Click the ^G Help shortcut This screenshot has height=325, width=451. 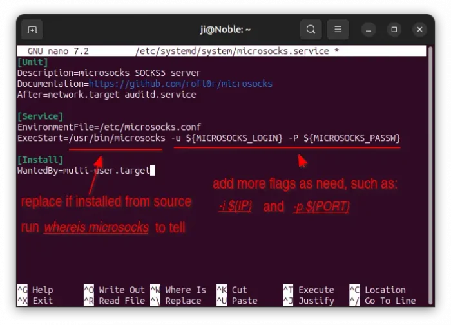(x=35, y=290)
